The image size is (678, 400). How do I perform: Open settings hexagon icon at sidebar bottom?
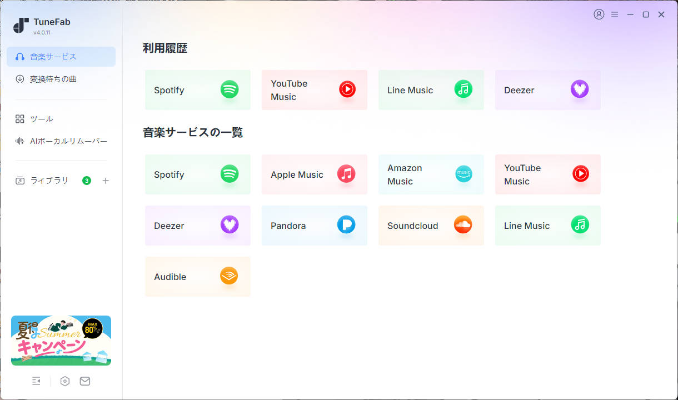click(65, 381)
